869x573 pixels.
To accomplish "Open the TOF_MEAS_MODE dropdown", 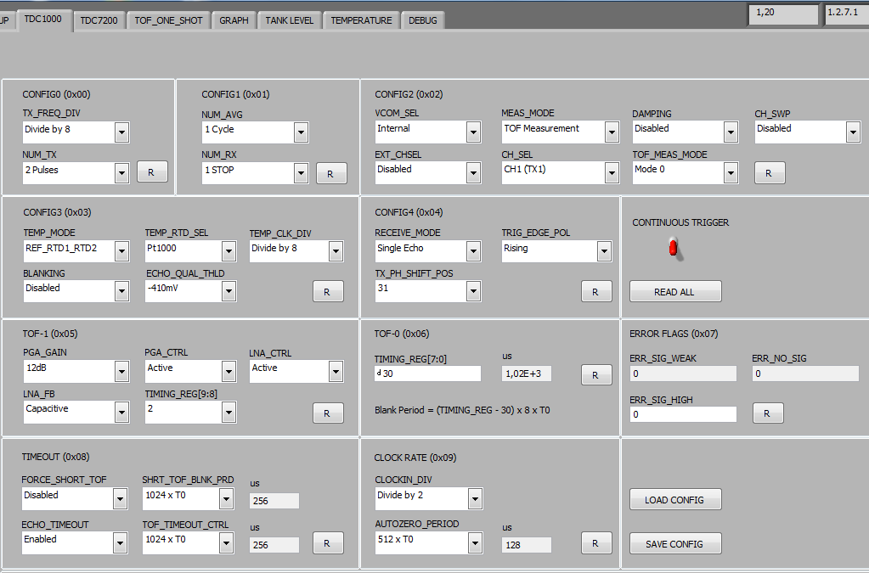I will click(686, 172).
